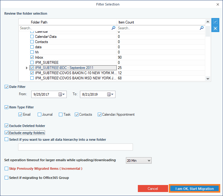Select the IPM_SUBTREE\COVOS BAXON MSD NEW YORK row
The width and height of the screenshot is (223, 196).
click(x=75, y=78)
